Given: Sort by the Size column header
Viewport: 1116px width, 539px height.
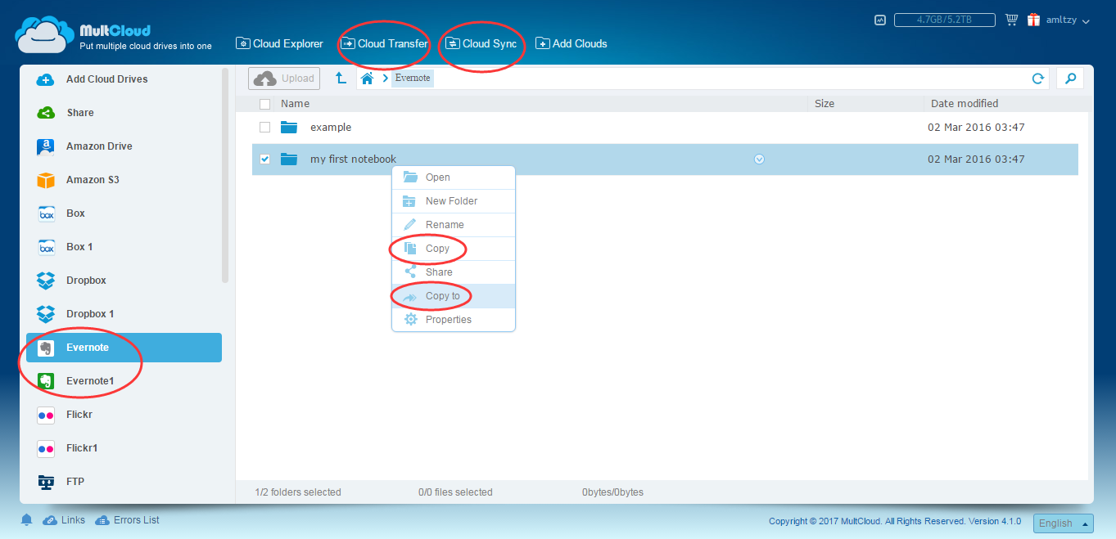Looking at the screenshot, I should click(x=825, y=104).
